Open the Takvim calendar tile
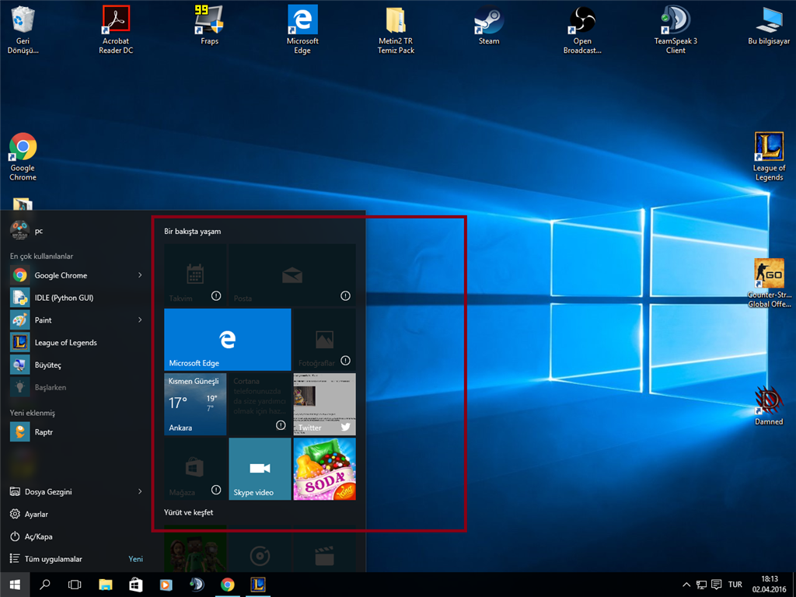The width and height of the screenshot is (796, 597). 195,274
